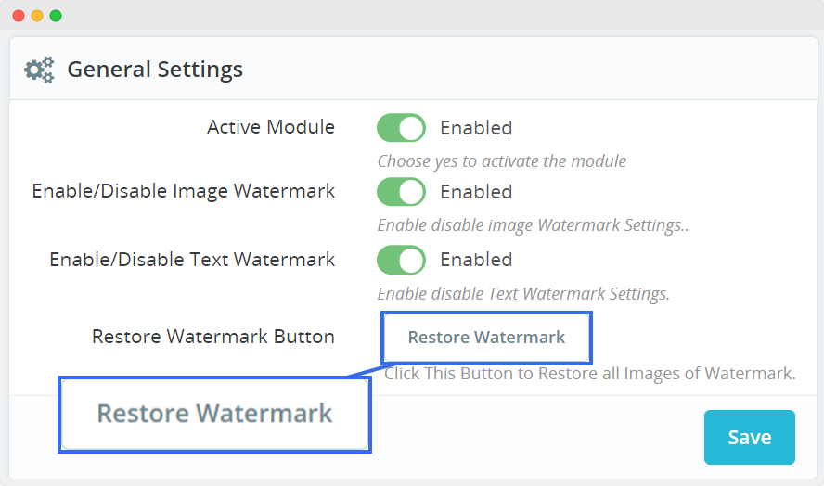Viewport: 824px width, 486px height.
Task: Click the Enabled text next to Active Module
Action: pos(476,128)
